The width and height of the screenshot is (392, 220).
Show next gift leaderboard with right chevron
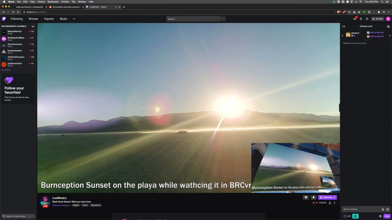pyautogui.click(x=390, y=35)
